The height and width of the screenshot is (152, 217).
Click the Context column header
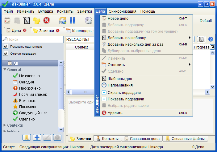tap(81, 47)
